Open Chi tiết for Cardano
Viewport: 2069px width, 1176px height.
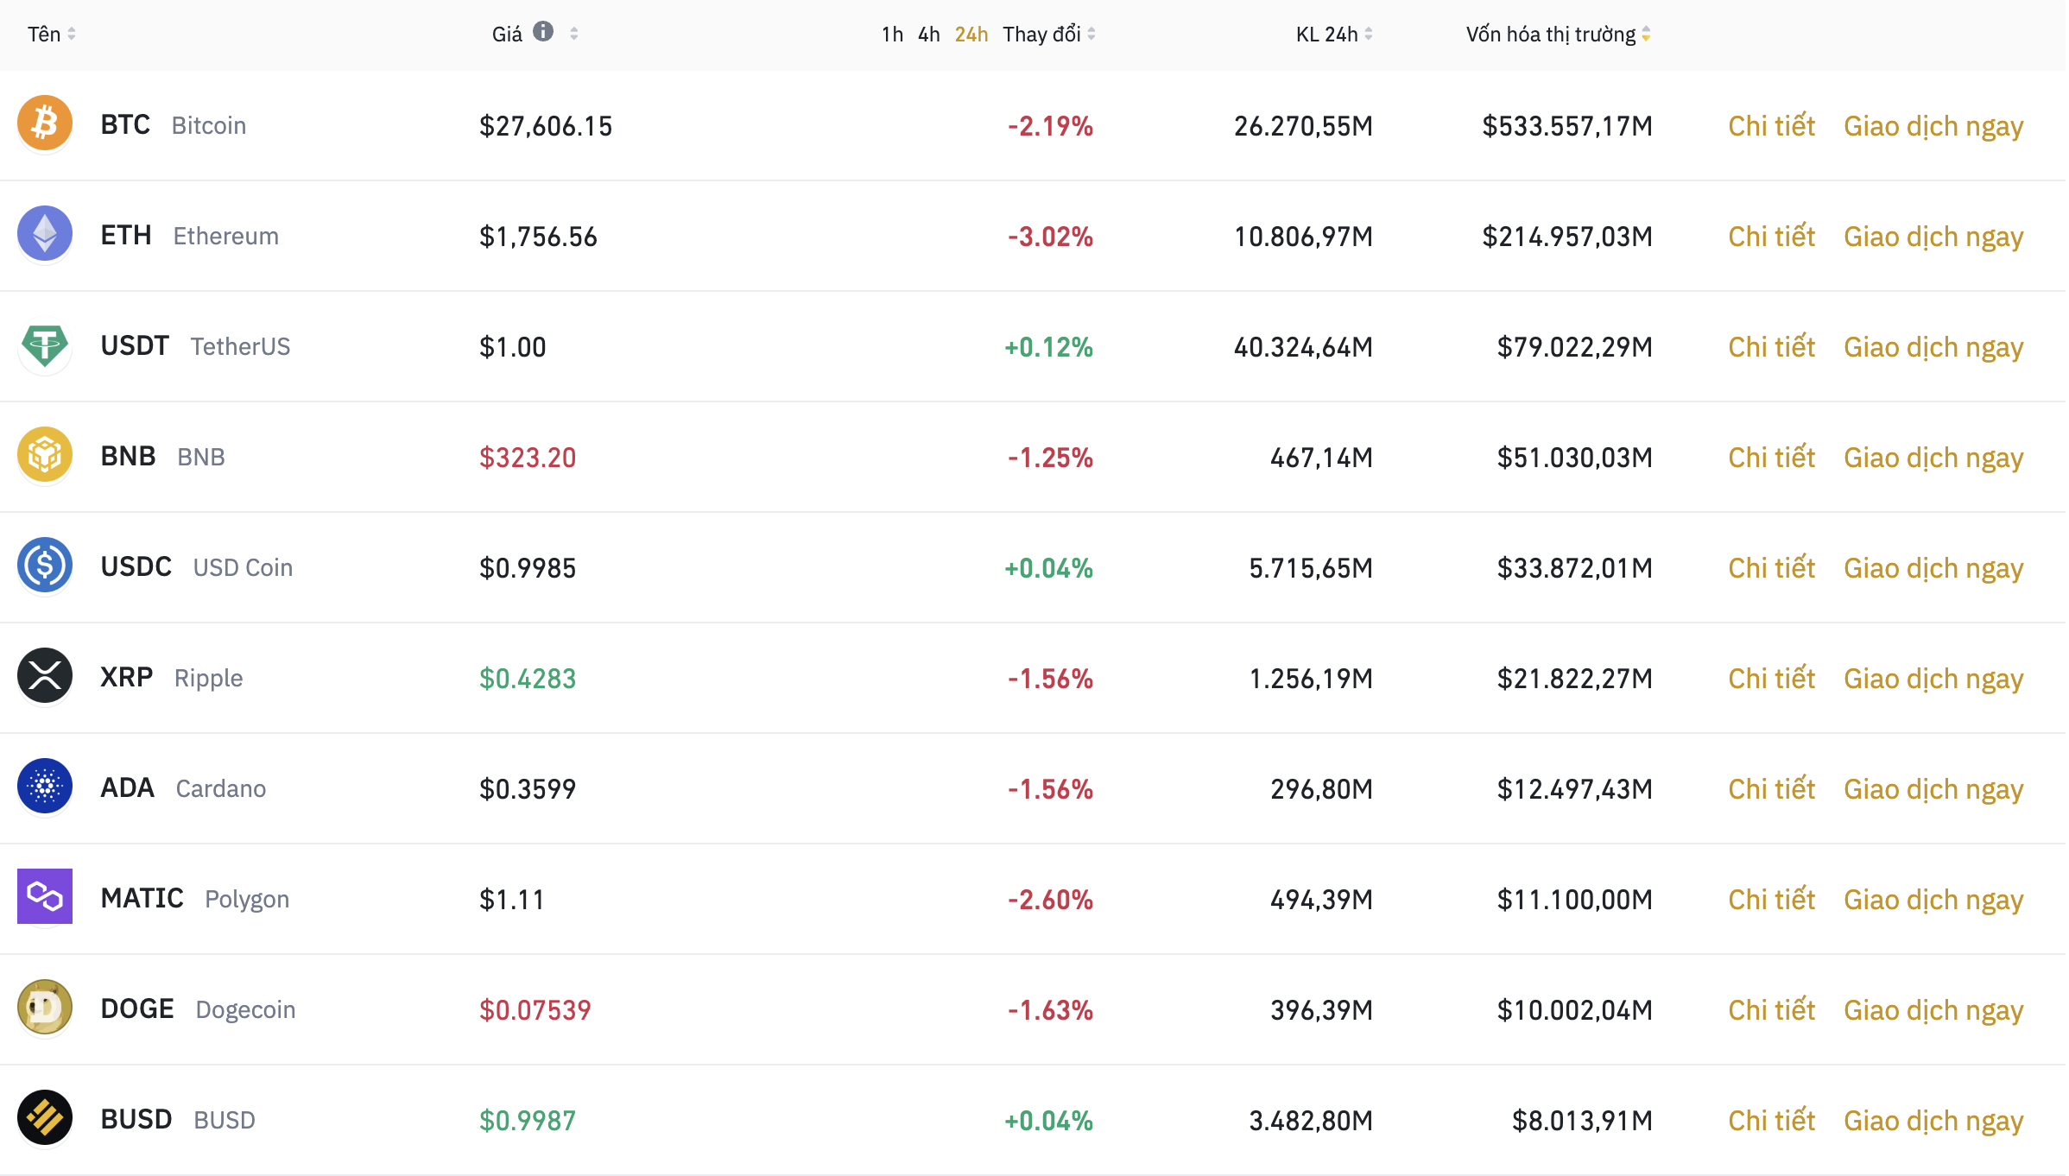(x=1771, y=789)
